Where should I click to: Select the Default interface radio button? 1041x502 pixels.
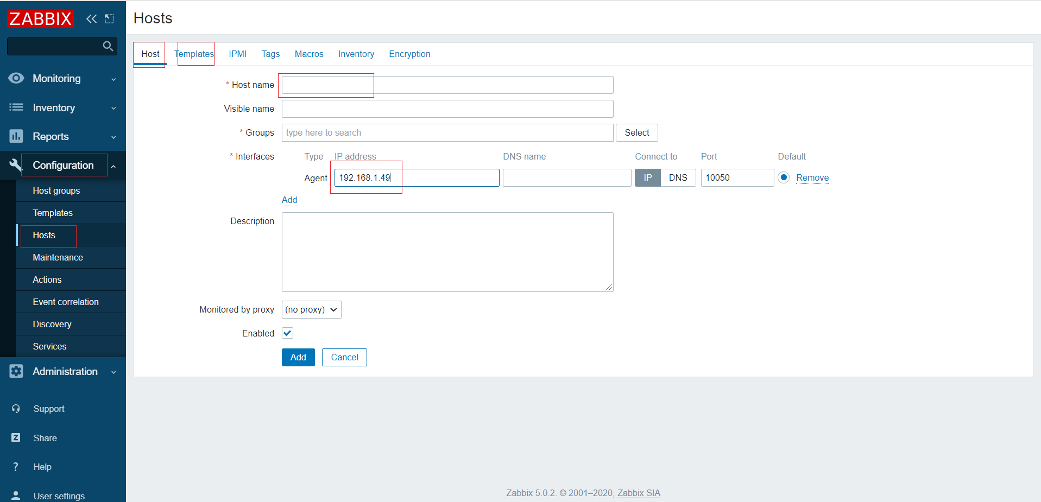(x=784, y=177)
